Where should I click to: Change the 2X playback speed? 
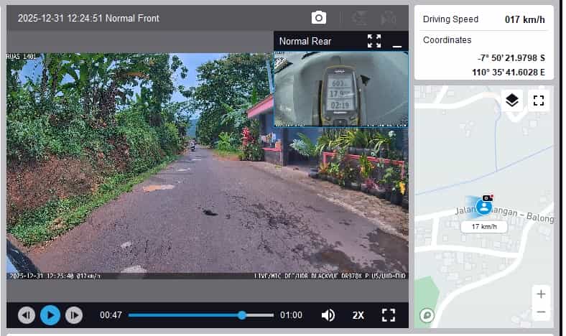[358, 315]
